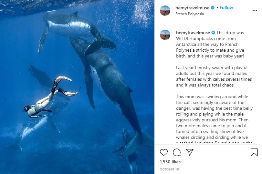Click the verified badge in the post header
The height and width of the screenshot is (174, 262).
(213, 8)
